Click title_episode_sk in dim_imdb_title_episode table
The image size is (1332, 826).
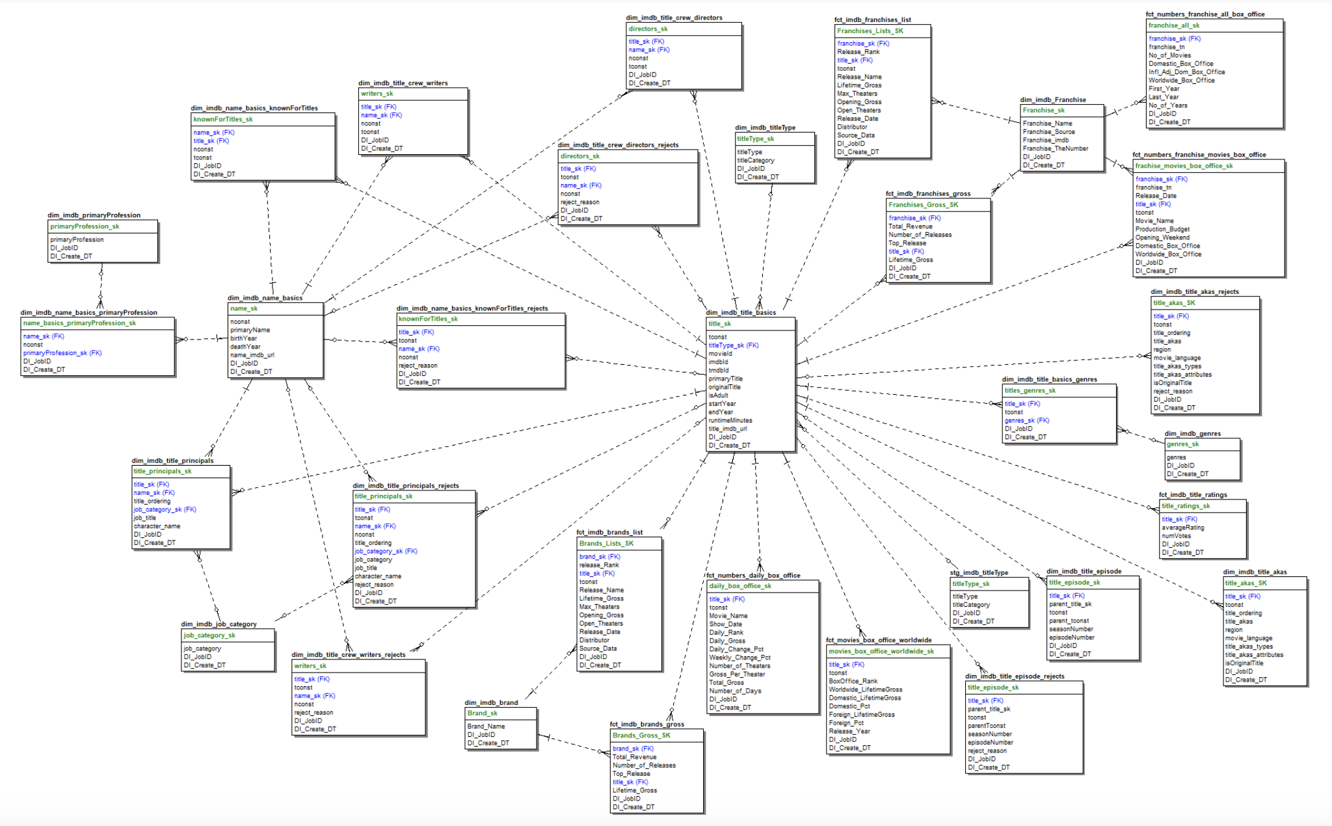tap(1074, 583)
